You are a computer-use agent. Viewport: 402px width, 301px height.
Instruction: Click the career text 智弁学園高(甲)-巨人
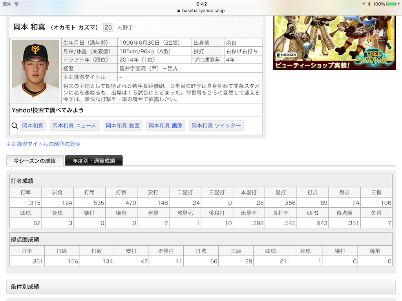[x=148, y=68]
